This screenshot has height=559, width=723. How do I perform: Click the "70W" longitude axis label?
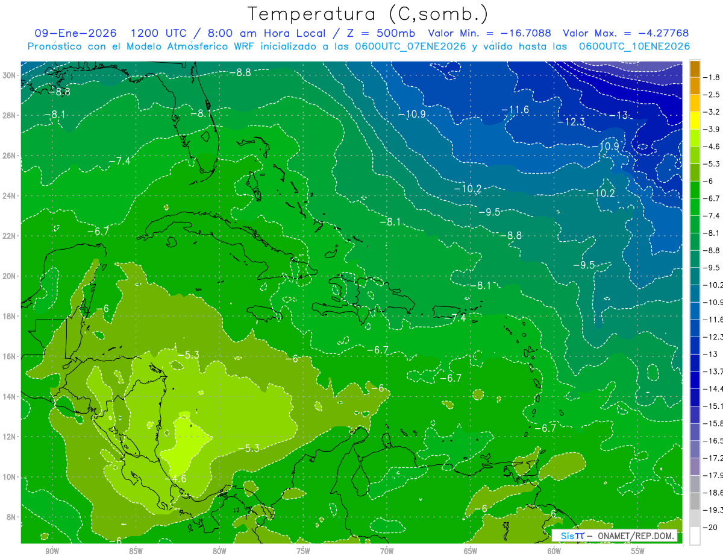[387, 551]
